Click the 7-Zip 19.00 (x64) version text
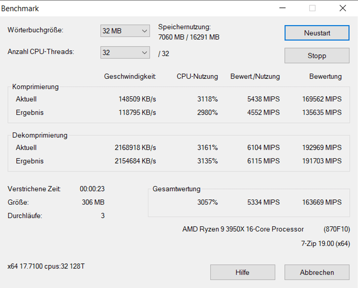Screen dimensions: 358x288 [325, 244]
